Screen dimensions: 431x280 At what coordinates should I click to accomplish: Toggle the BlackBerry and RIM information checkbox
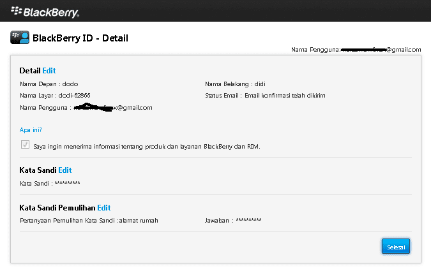[x=25, y=144]
